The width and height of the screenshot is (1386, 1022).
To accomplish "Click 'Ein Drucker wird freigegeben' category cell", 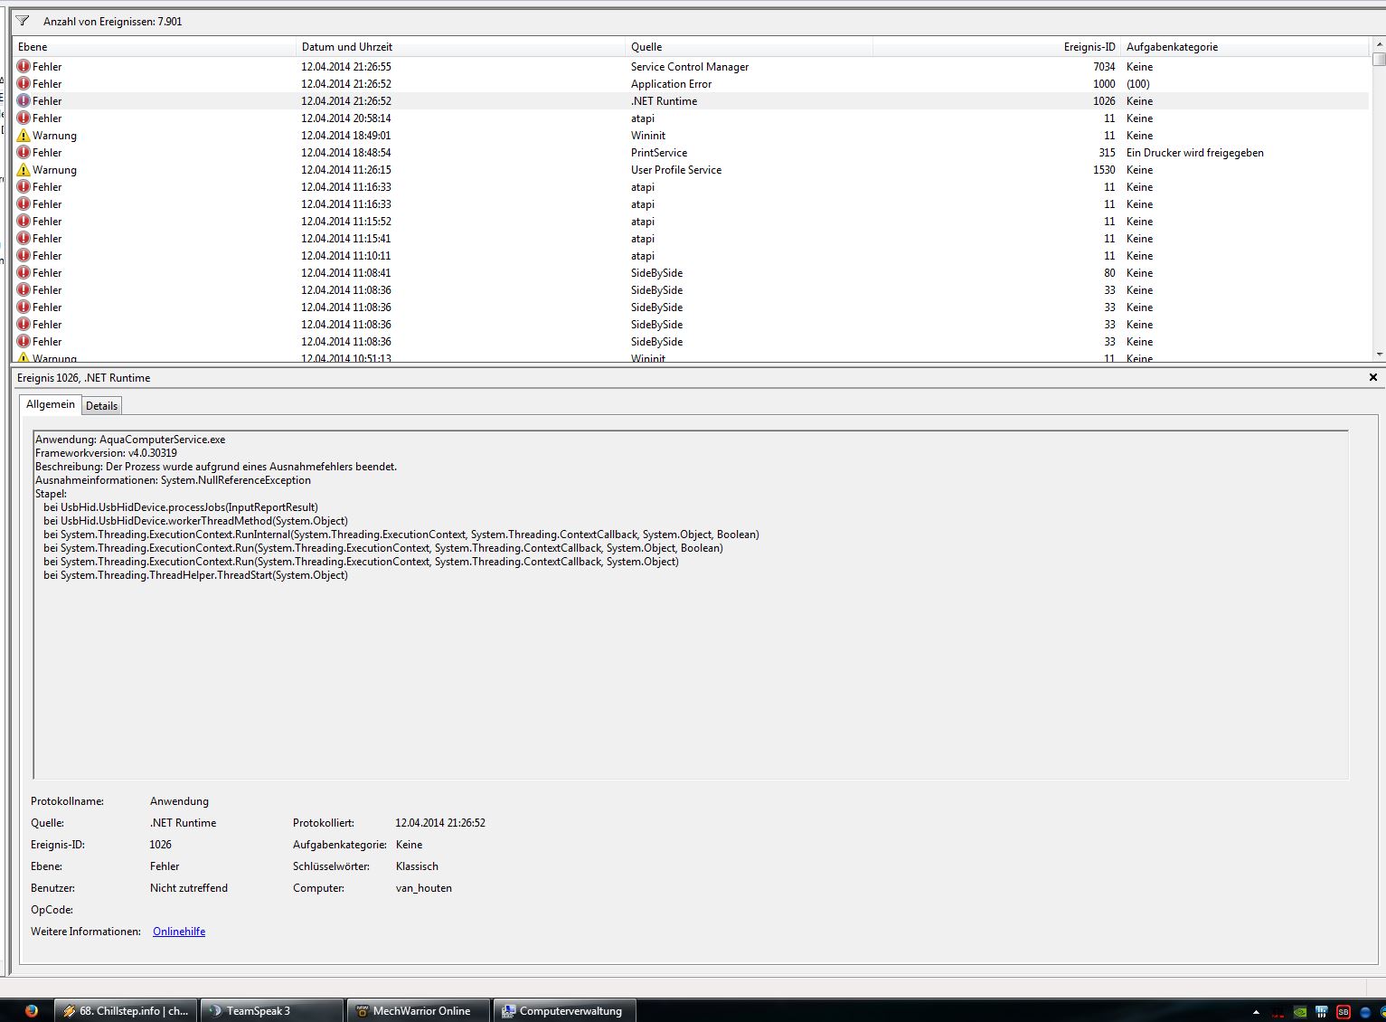I will [x=1195, y=153].
